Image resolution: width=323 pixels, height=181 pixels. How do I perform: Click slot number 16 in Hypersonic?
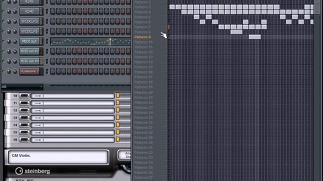click(x=15, y=140)
